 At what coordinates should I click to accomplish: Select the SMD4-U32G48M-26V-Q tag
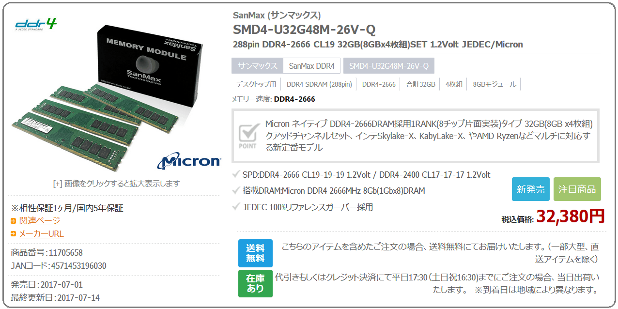click(389, 66)
